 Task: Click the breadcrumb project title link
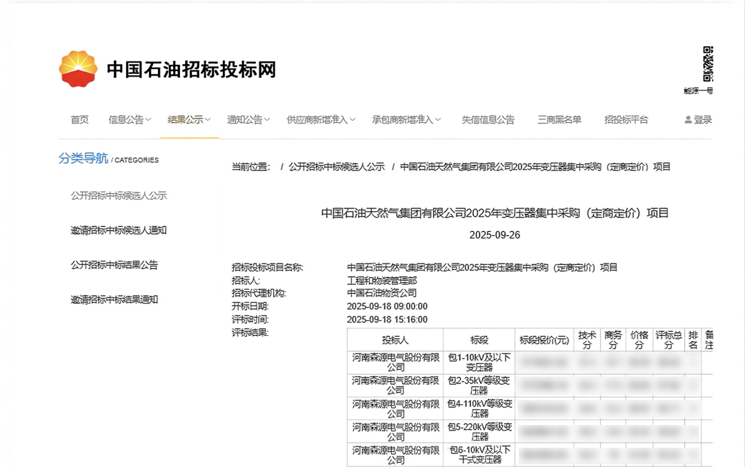(x=535, y=167)
